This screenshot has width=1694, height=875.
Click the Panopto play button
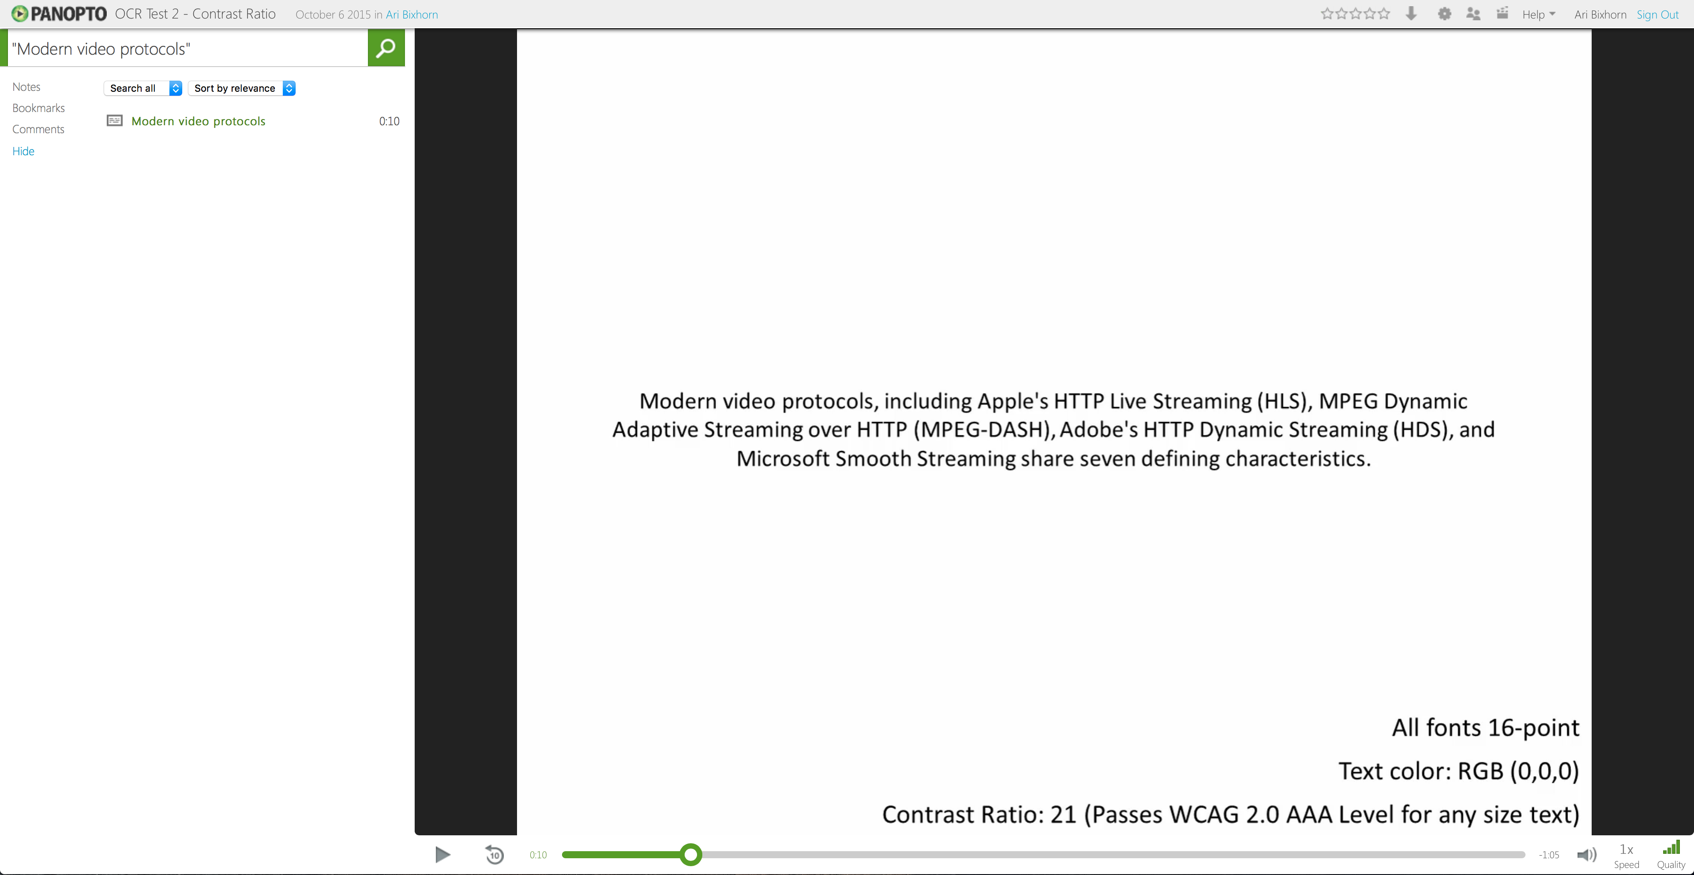click(442, 854)
